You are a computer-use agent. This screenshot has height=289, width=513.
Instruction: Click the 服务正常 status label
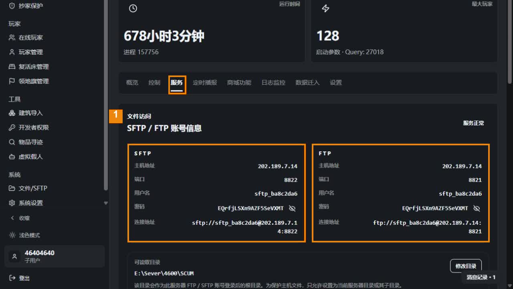click(474, 123)
